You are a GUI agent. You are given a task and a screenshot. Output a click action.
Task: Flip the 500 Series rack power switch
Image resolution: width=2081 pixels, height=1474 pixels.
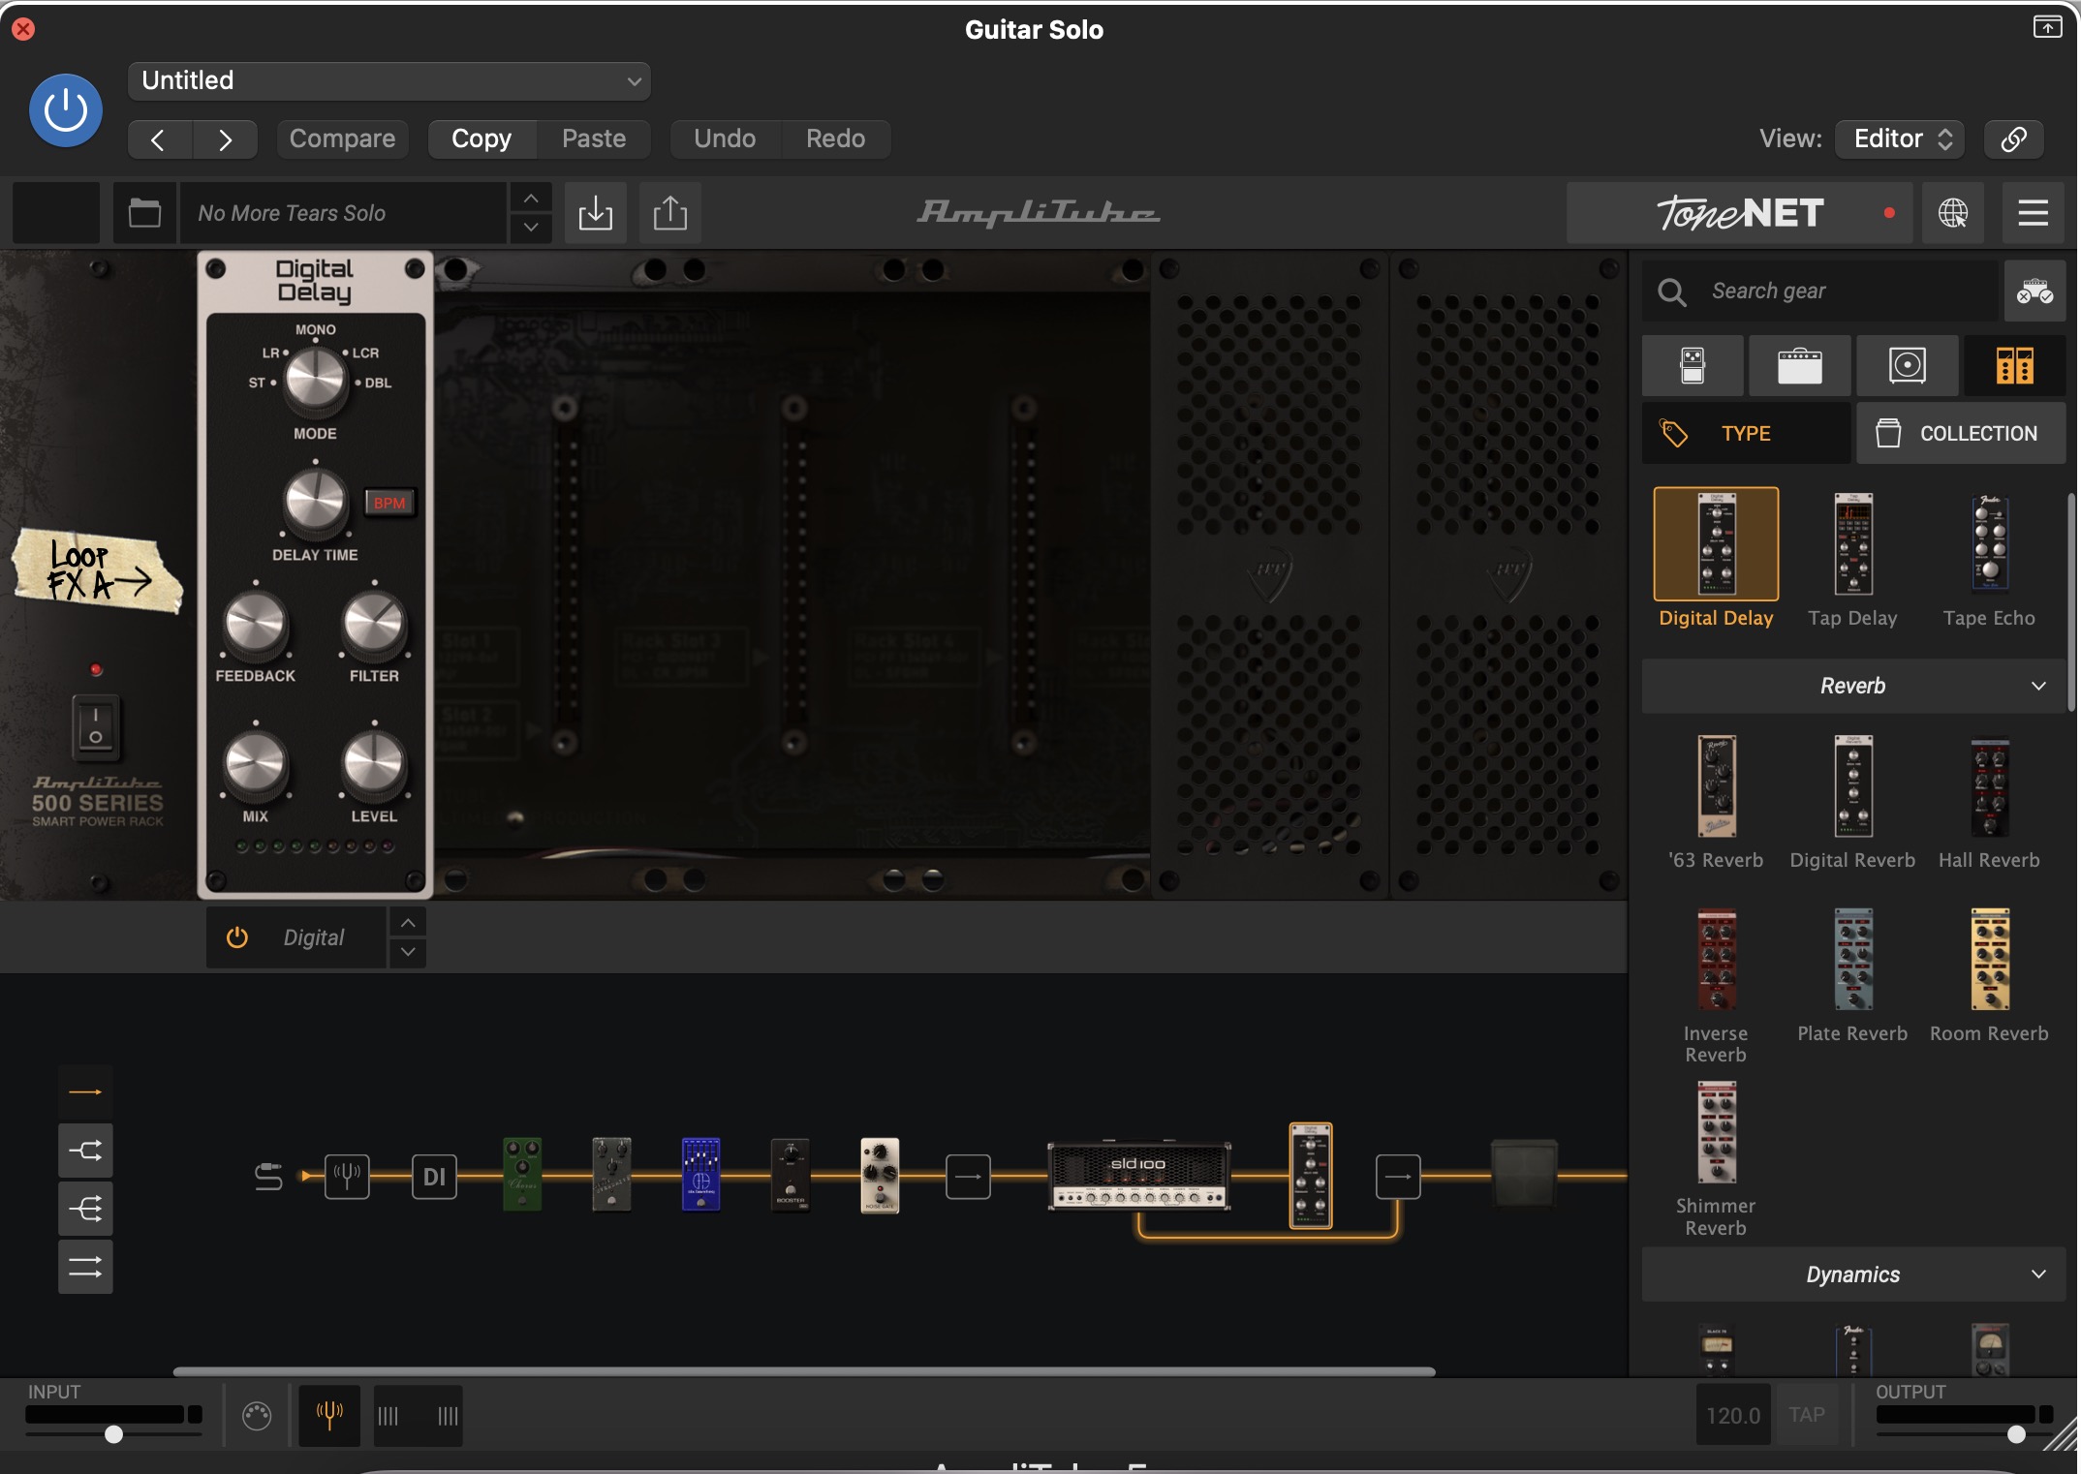click(x=96, y=726)
